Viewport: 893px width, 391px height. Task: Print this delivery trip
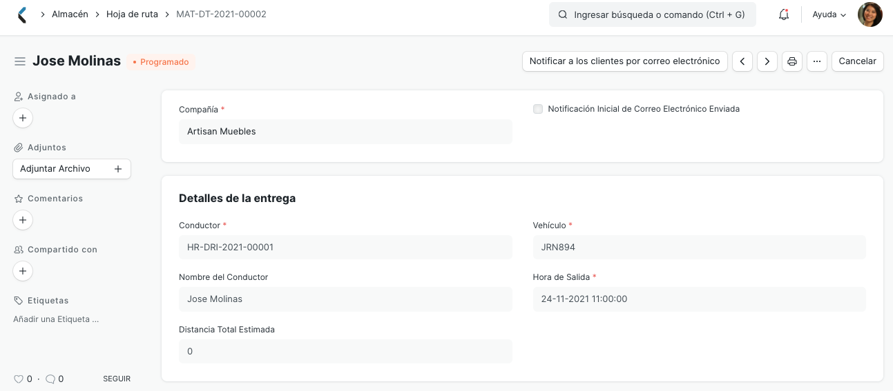coord(792,61)
